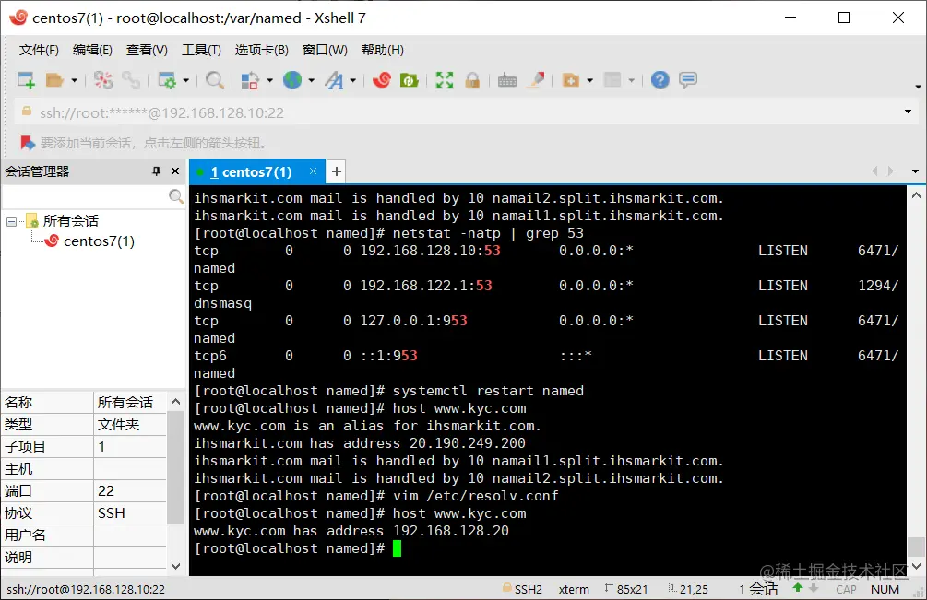927x600 pixels.
Task: Click the 名称 column header
Action: [47, 402]
